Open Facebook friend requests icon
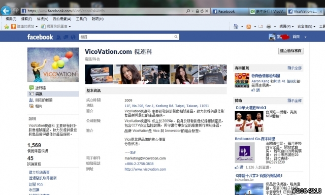This screenshot has height=195, width=325. [x=59, y=37]
